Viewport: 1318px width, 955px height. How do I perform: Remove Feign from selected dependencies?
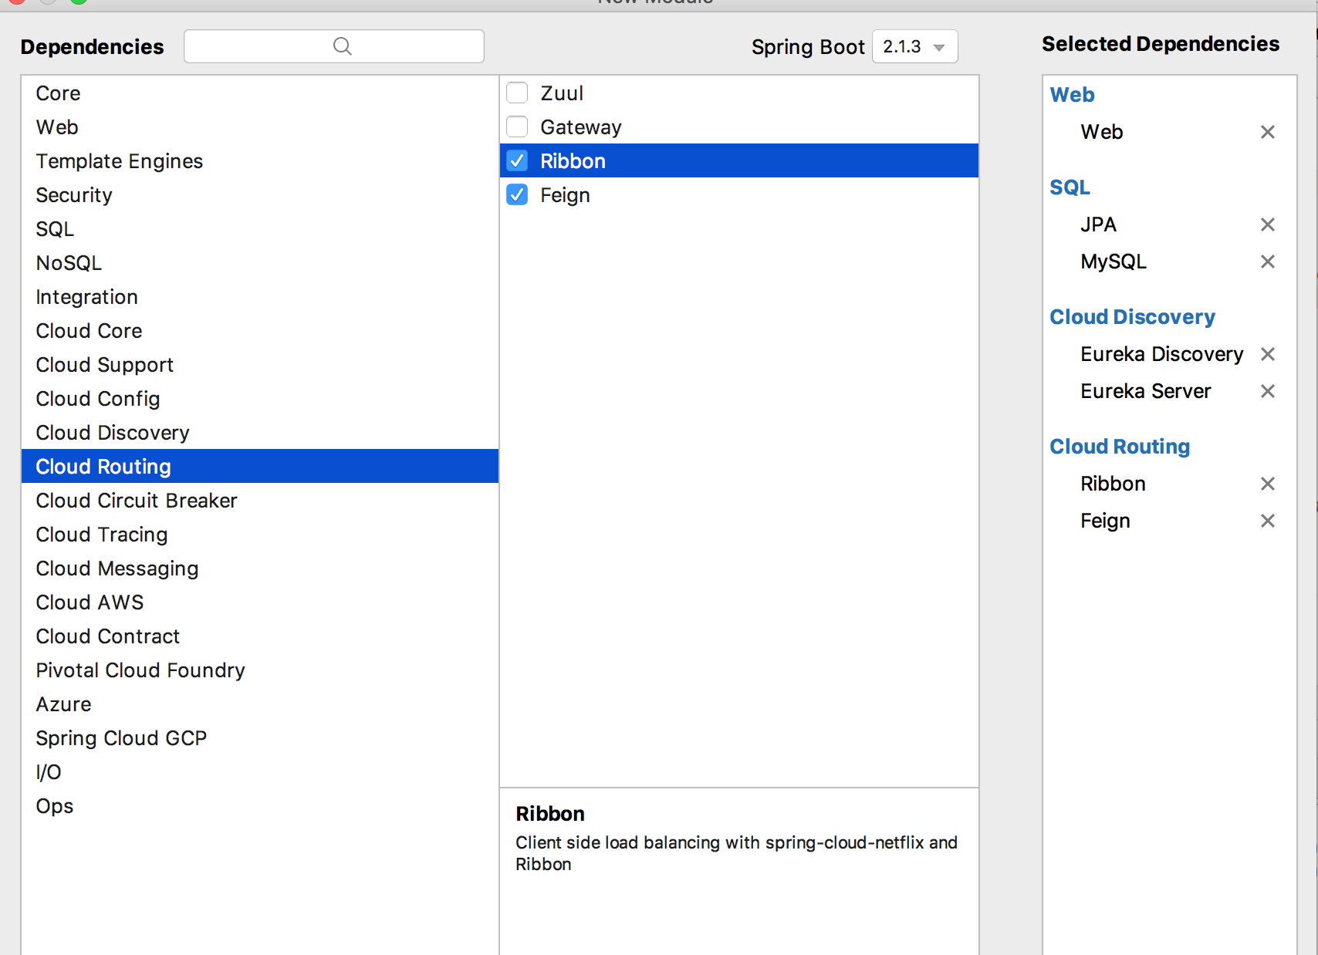point(1267,521)
